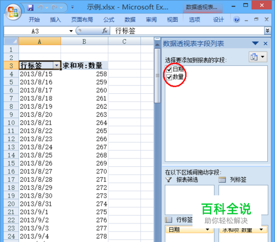This screenshot has width=275, height=242.
Task: Click the Insert Function fx icon
Action: pos(105,31)
